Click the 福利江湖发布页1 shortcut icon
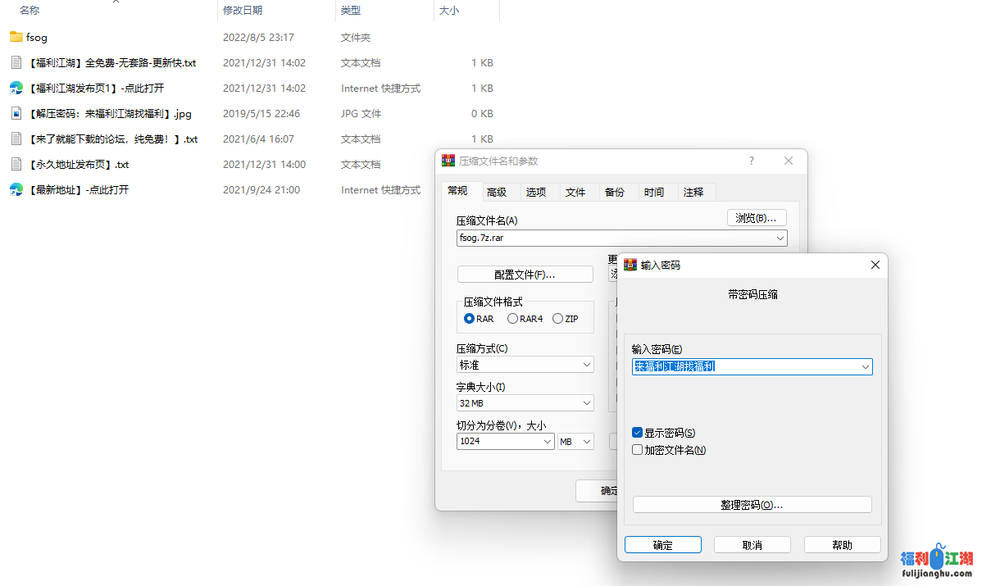The height and width of the screenshot is (586, 982). point(16,88)
